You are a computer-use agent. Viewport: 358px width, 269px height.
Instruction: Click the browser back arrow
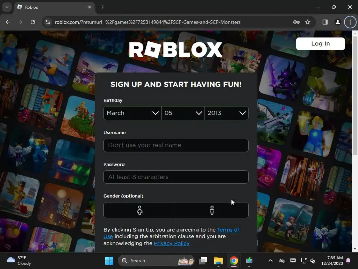8,22
